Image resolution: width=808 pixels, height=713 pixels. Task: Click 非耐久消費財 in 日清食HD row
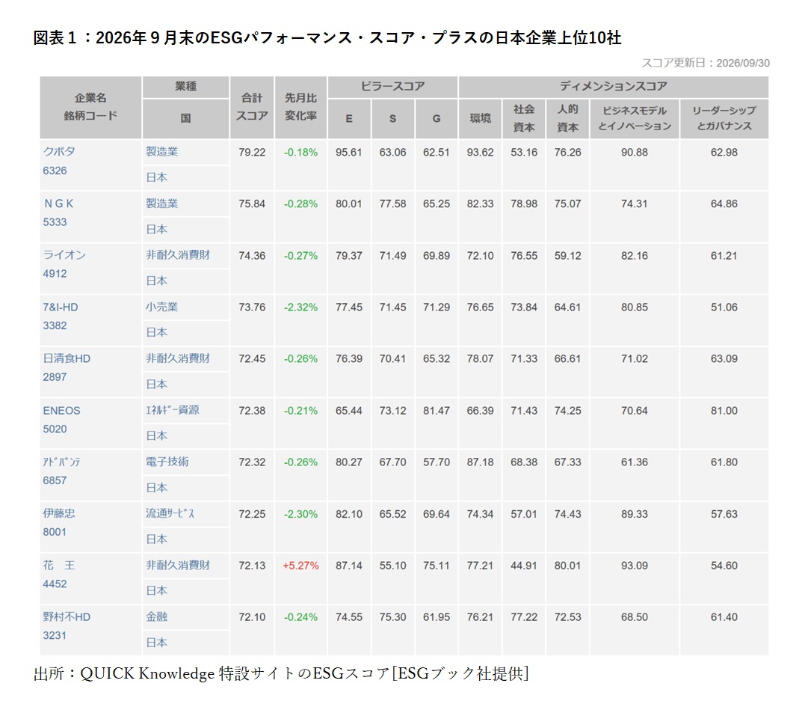coord(178,358)
